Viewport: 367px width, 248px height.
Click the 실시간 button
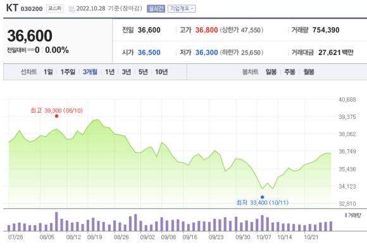(x=156, y=9)
